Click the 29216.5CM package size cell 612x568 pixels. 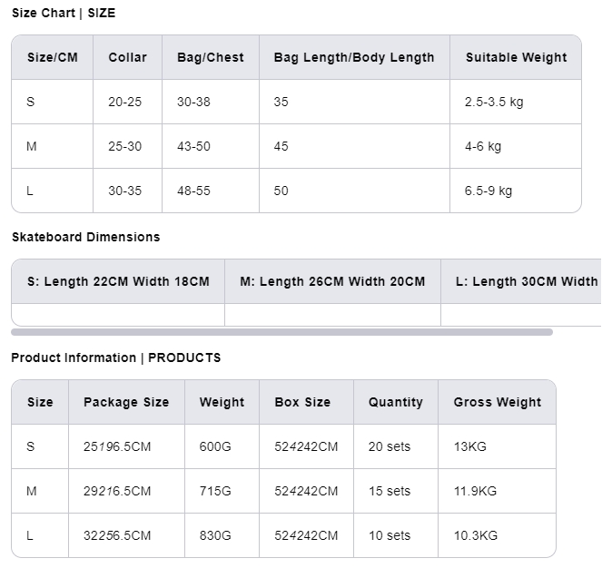pos(117,491)
